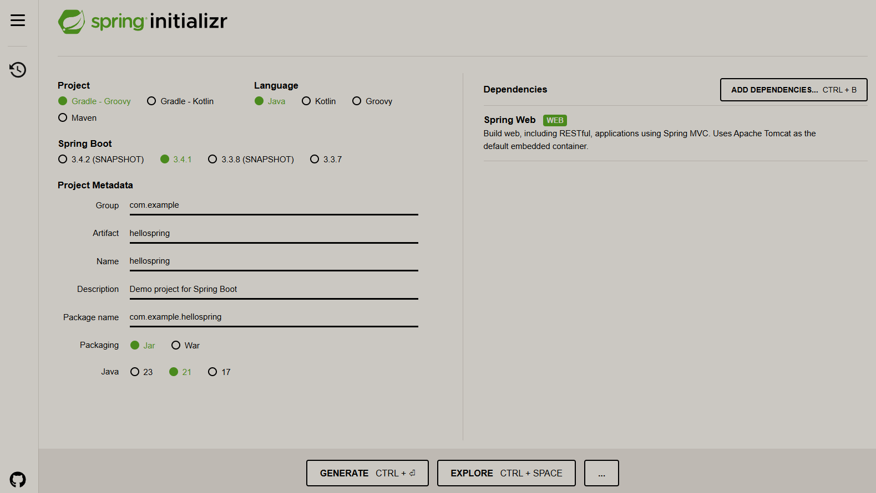Viewport: 876px width, 493px height.
Task: Choose Java as the language
Action: (270, 101)
